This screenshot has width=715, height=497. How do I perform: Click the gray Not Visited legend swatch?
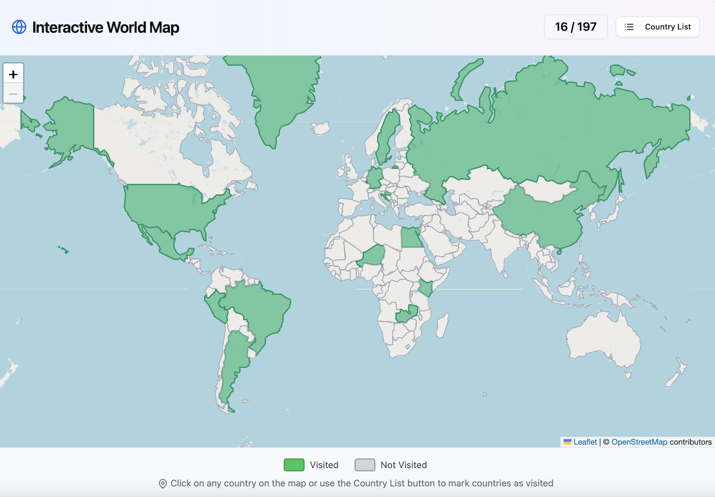coord(364,465)
